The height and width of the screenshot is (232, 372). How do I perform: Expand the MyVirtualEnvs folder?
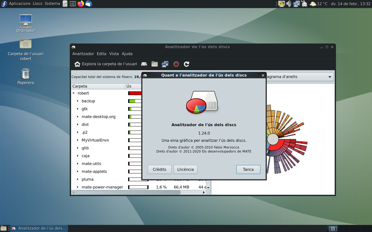[x=78, y=140]
